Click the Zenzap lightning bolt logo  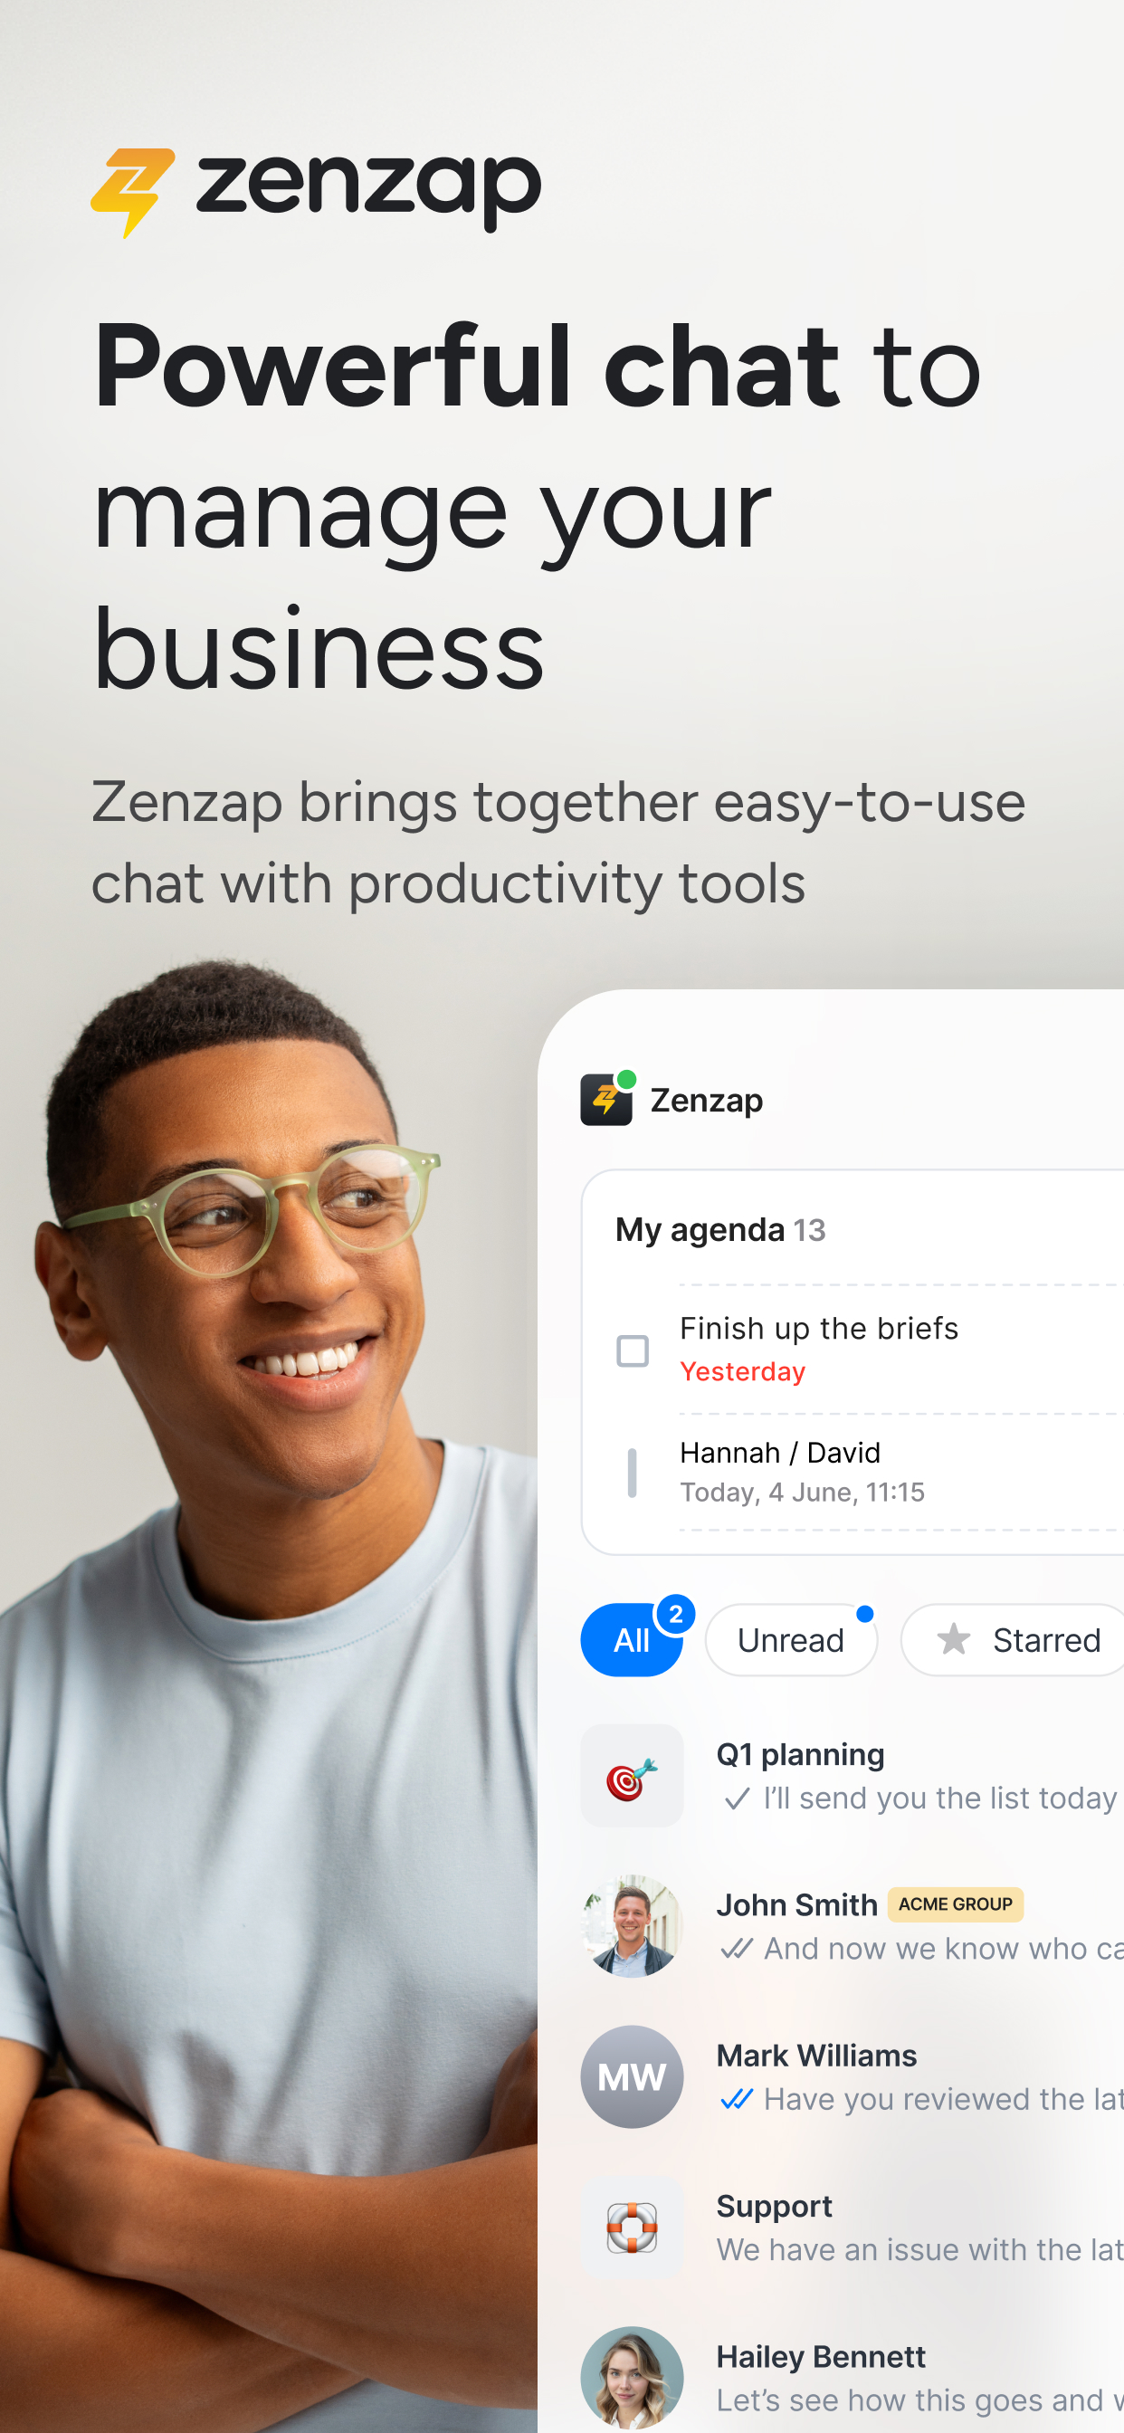132,192
